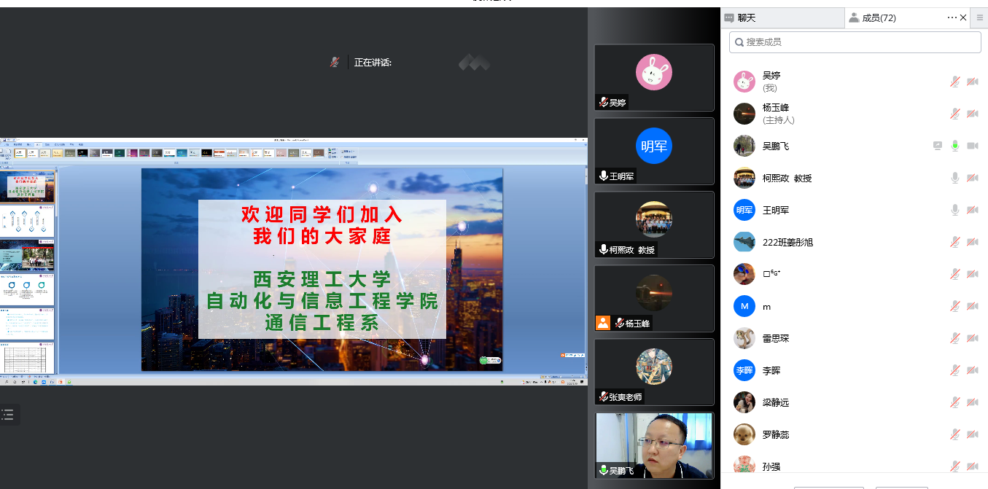
Task: Click the screen-share icon in 吴鹏飞's member row
Action: point(938,146)
